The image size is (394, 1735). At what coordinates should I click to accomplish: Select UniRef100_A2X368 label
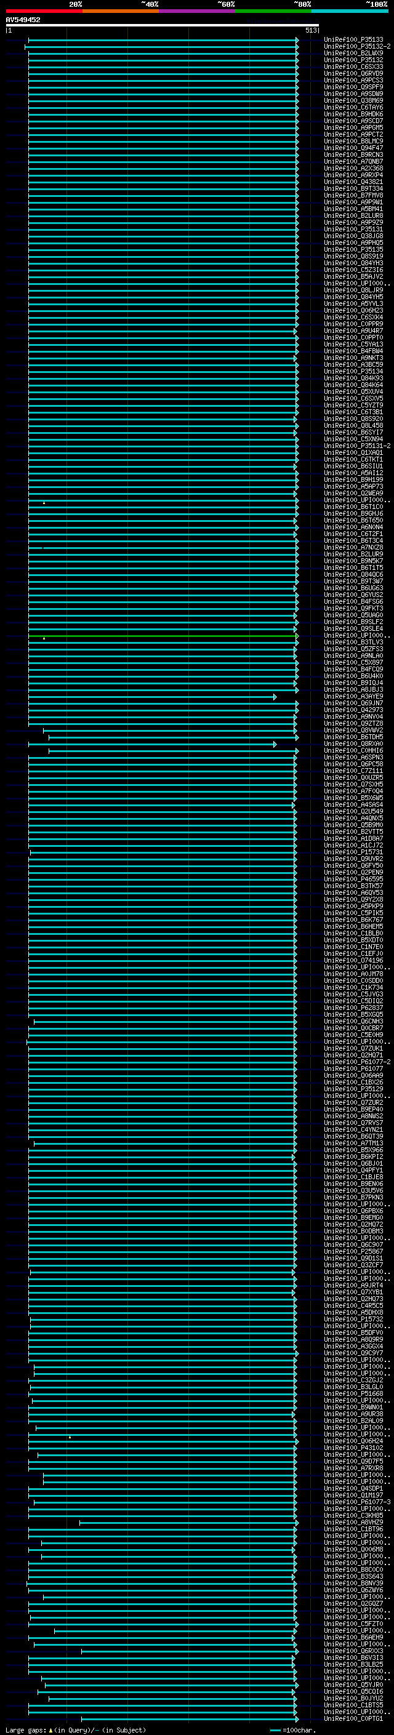point(353,169)
